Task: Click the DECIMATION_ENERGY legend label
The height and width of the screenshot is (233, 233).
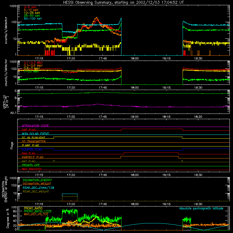Action: coord(37,180)
